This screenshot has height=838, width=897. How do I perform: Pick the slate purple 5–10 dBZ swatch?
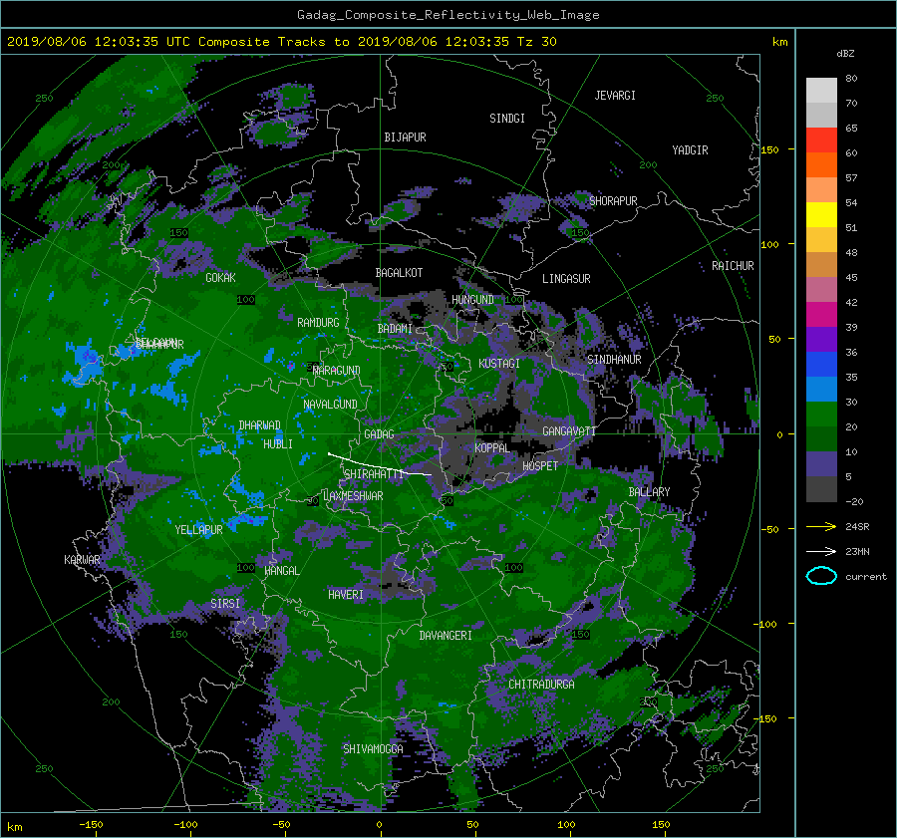pyautogui.click(x=821, y=464)
